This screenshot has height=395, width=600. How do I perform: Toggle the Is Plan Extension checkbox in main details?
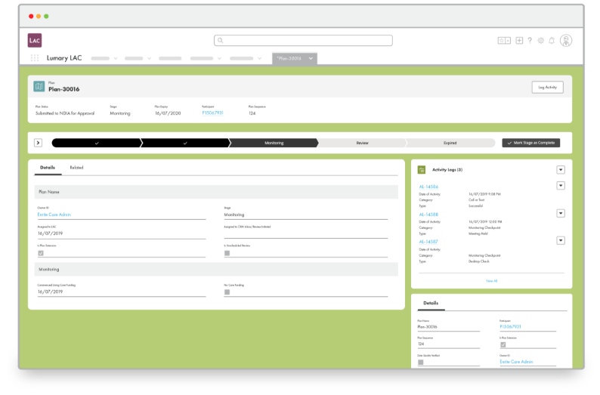[41, 253]
